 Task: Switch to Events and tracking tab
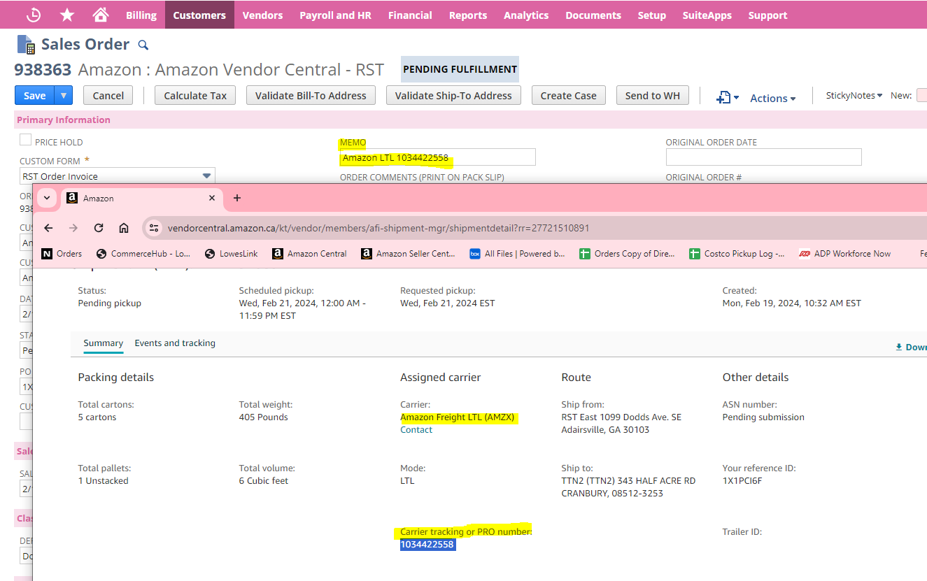tap(175, 343)
